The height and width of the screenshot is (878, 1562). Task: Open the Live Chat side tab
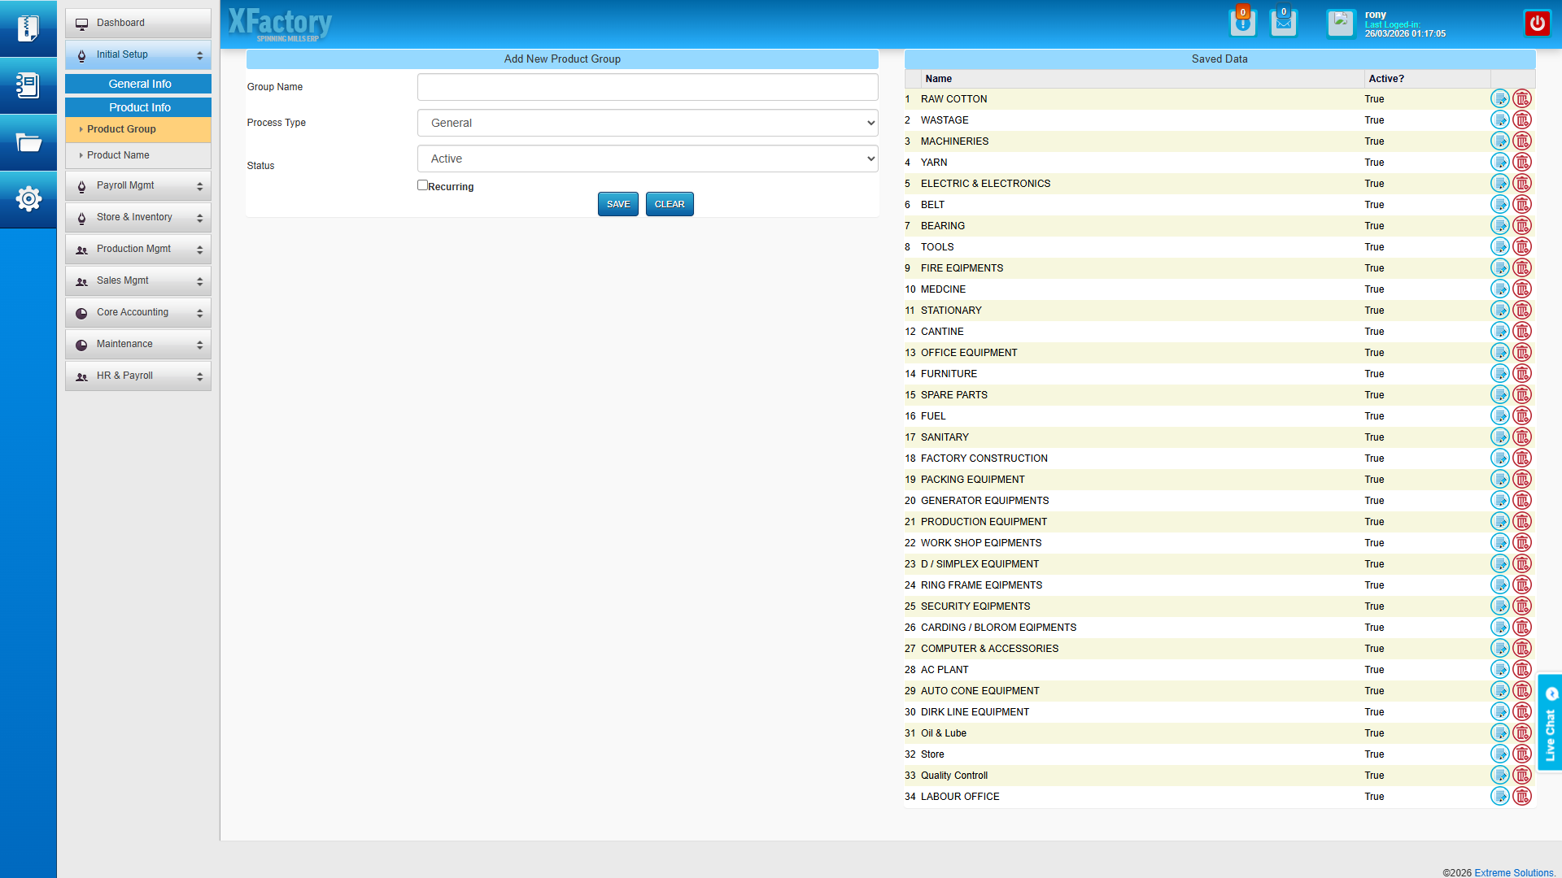1550,724
